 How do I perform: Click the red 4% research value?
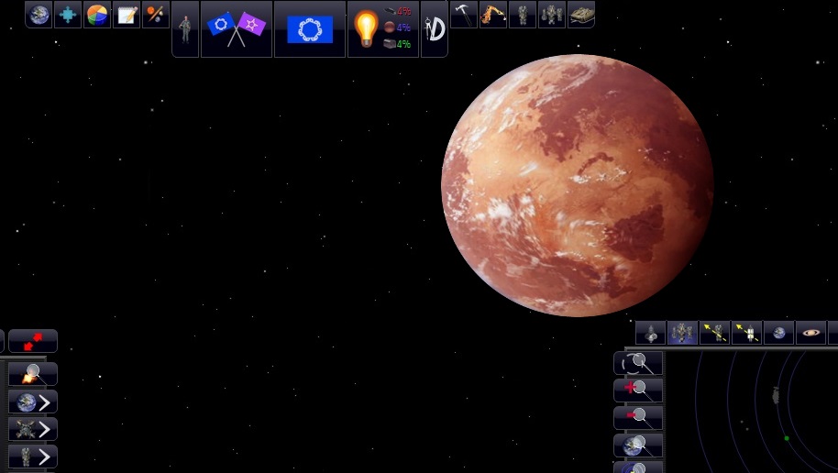(404, 11)
